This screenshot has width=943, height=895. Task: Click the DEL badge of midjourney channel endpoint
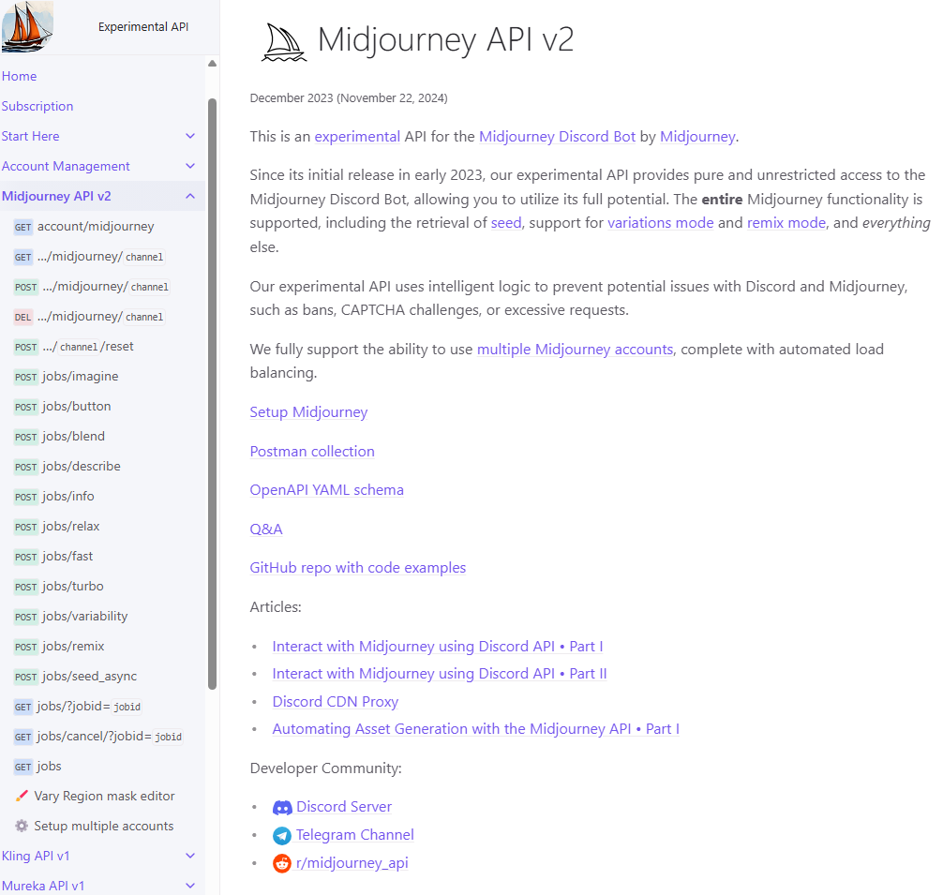[22, 318]
